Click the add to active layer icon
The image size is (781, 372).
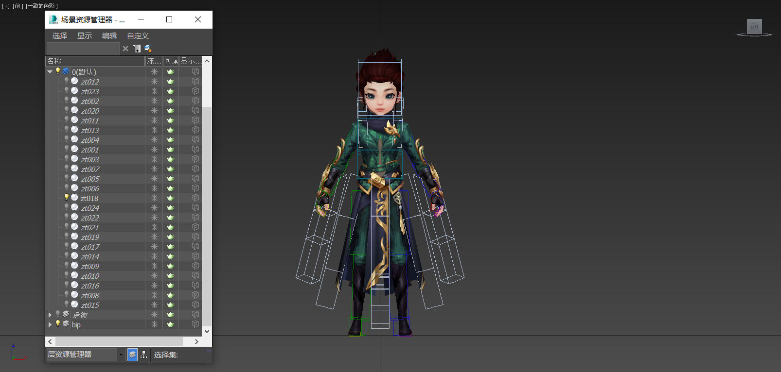click(137, 49)
